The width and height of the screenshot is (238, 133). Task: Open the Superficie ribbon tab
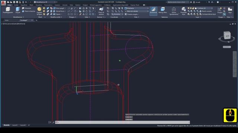pyautogui.click(x=24, y=5)
